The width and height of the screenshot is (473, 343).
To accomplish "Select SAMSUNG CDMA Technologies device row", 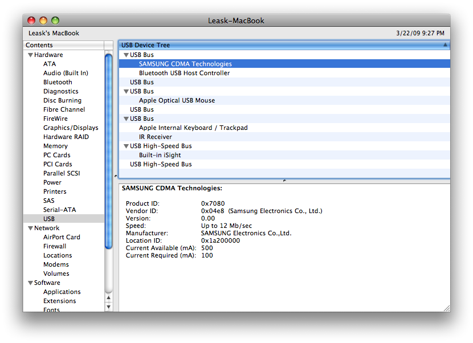I will pos(284,64).
